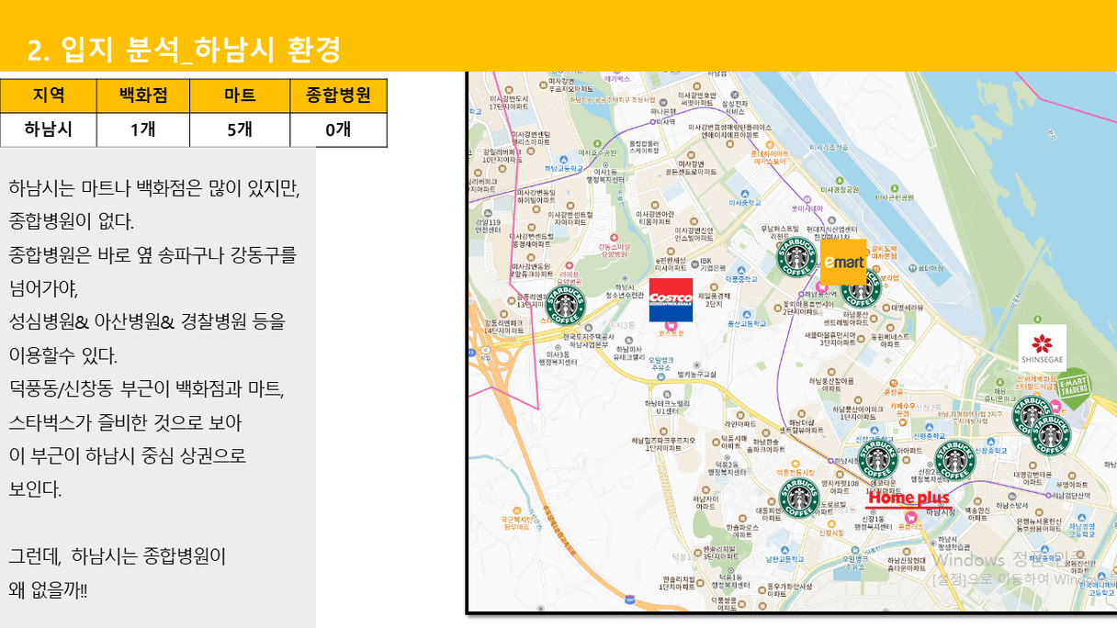
Task: Click the 강일119 안전센터 map label
Action: [488, 225]
